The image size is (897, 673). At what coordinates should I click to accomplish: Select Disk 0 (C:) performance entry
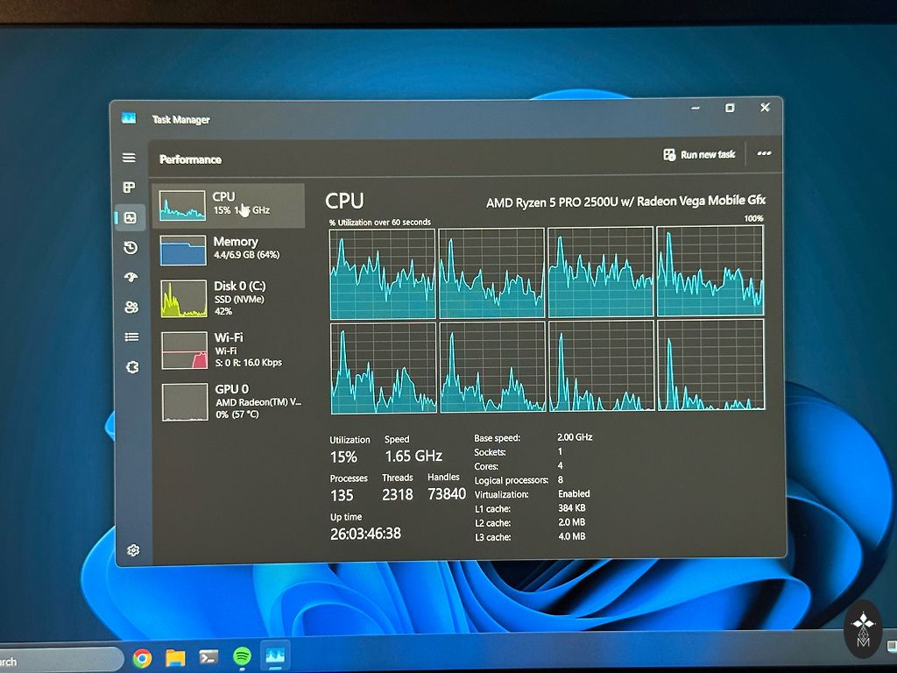click(230, 298)
